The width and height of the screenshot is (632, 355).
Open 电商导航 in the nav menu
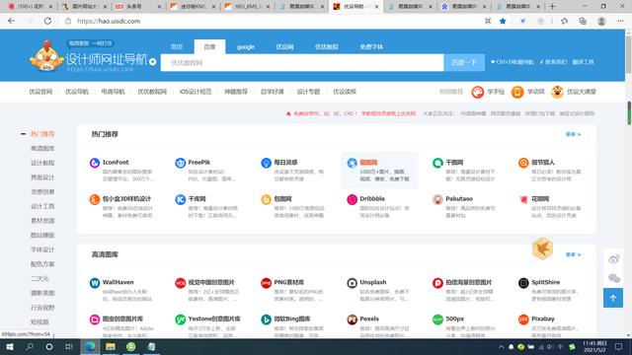pyautogui.click(x=113, y=92)
